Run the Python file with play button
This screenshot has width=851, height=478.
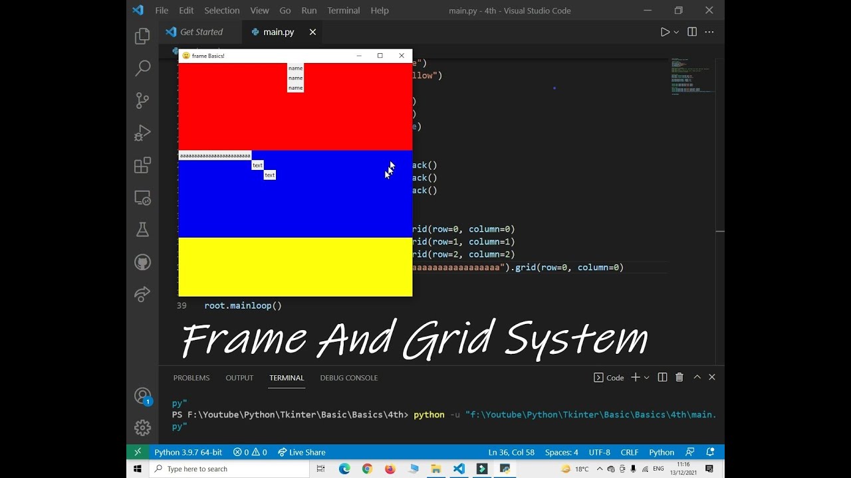click(665, 32)
